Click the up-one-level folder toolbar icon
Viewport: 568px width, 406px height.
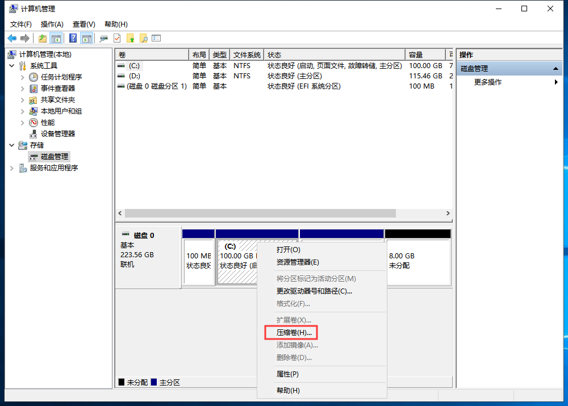[42, 38]
